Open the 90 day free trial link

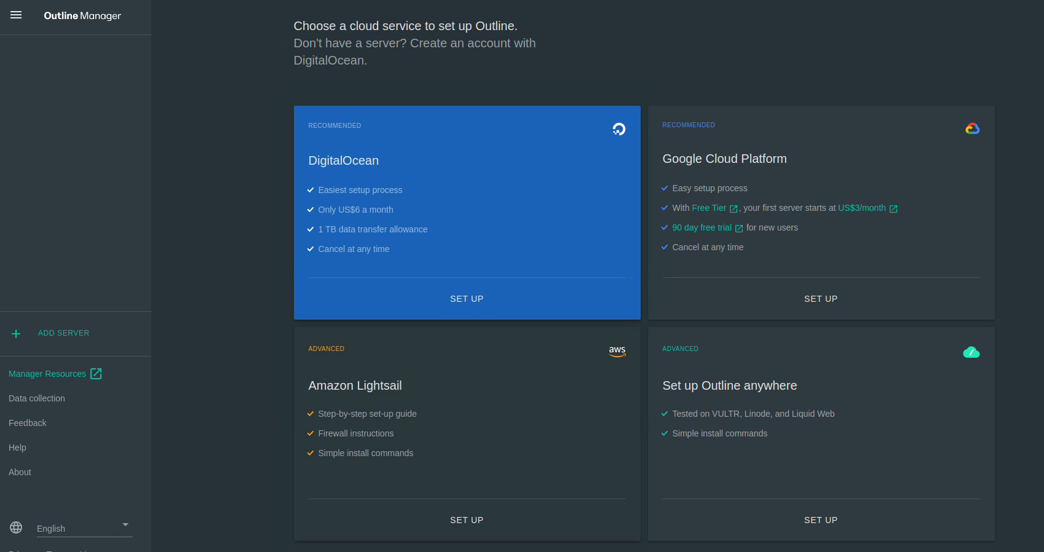tap(702, 228)
